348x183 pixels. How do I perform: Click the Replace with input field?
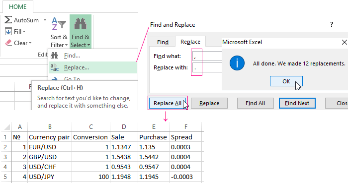207,67
